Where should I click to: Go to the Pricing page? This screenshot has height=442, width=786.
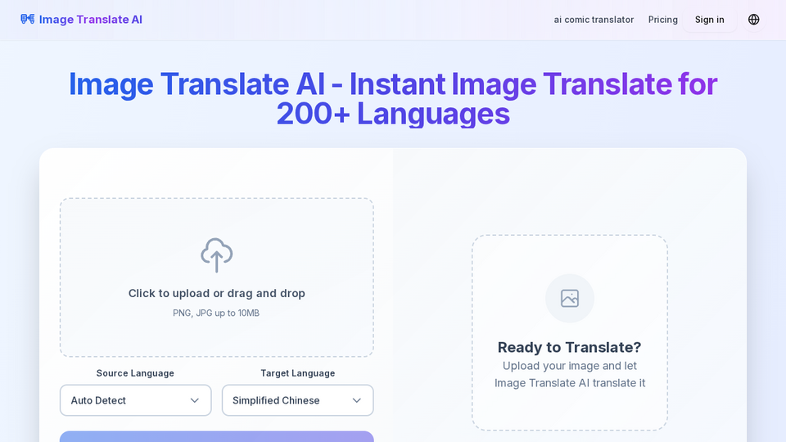[662, 20]
